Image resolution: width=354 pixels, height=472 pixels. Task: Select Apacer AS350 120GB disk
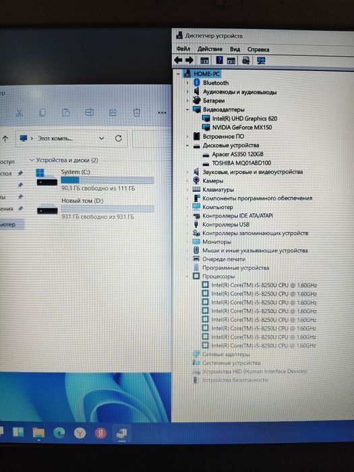[237, 154]
